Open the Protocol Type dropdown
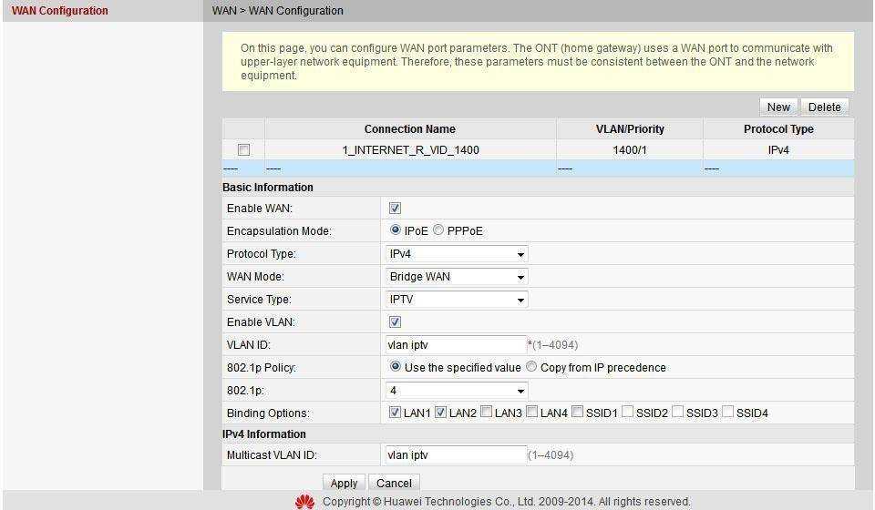Viewport: 875px width, 510px height. pos(457,254)
